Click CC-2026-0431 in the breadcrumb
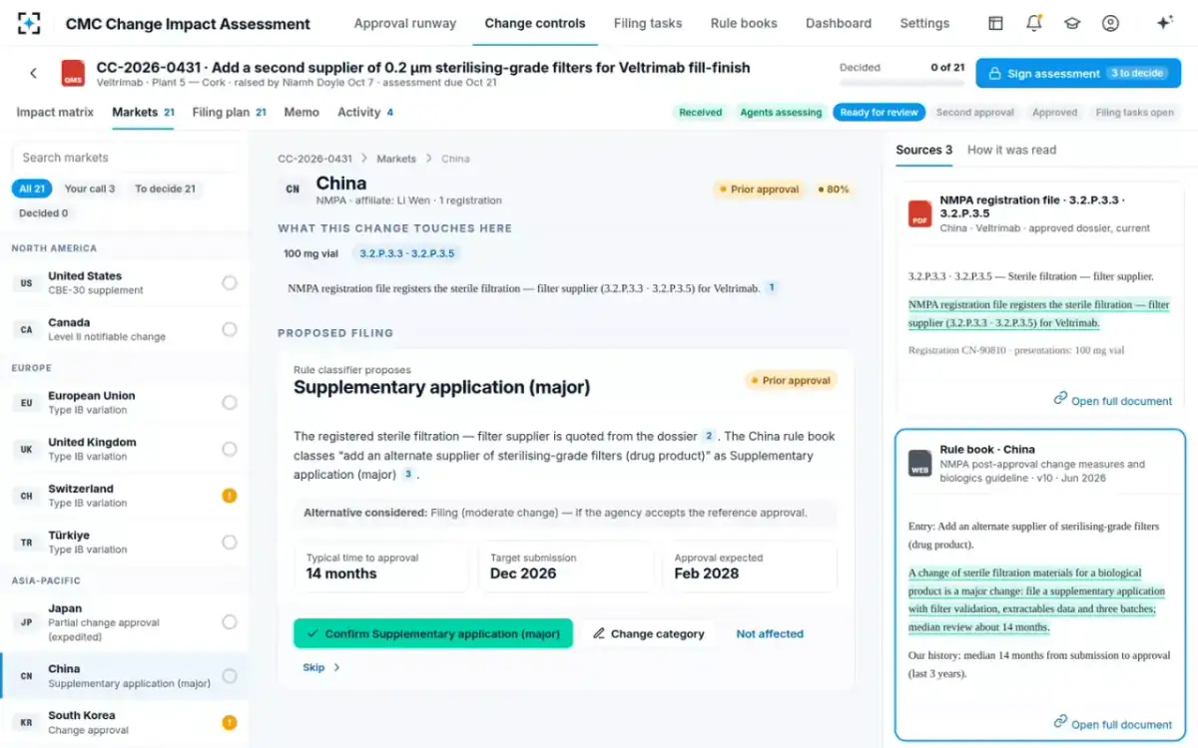The image size is (1198, 748). (x=314, y=159)
